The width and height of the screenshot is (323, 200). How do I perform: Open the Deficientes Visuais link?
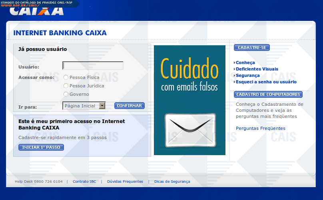coord(257,69)
